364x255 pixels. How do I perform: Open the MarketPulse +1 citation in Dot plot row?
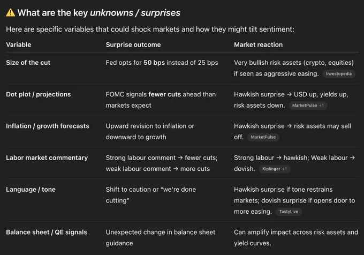pos(308,106)
